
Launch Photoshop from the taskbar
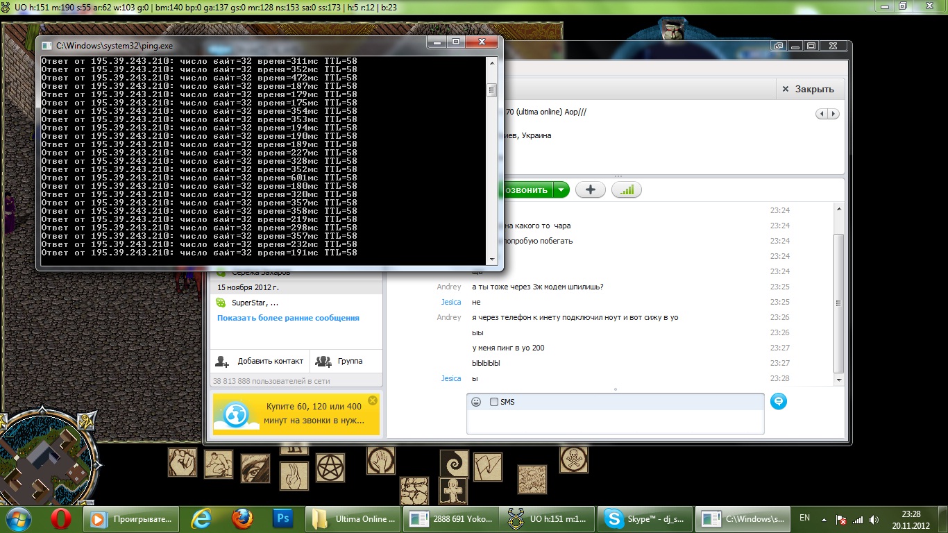pyautogui.click(x=282, y=518)
